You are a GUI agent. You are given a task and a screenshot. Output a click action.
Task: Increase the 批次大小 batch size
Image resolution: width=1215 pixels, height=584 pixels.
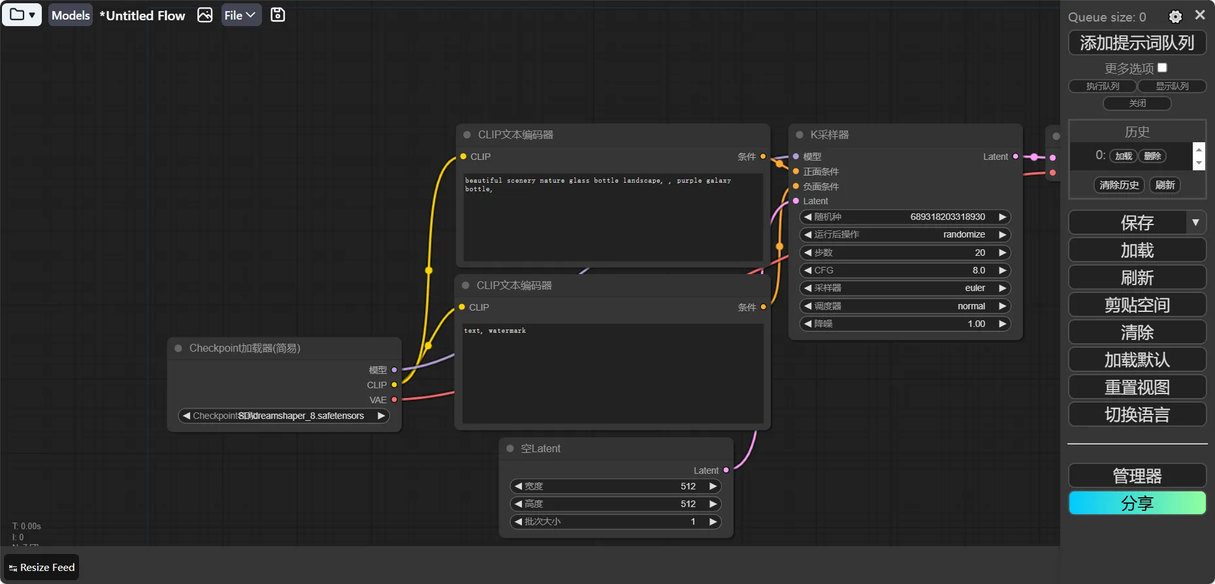click(x=713, y=521)
